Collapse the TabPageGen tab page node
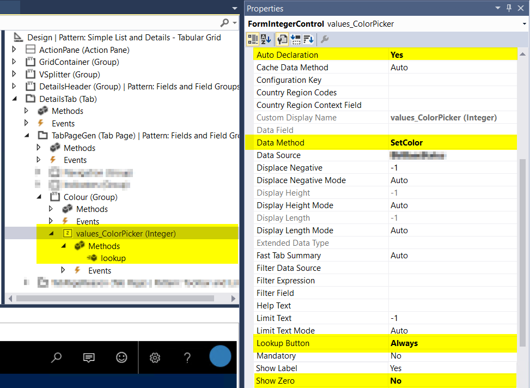Image resolution: width=530 pixels, height=388 pixels. coord(27,135)
